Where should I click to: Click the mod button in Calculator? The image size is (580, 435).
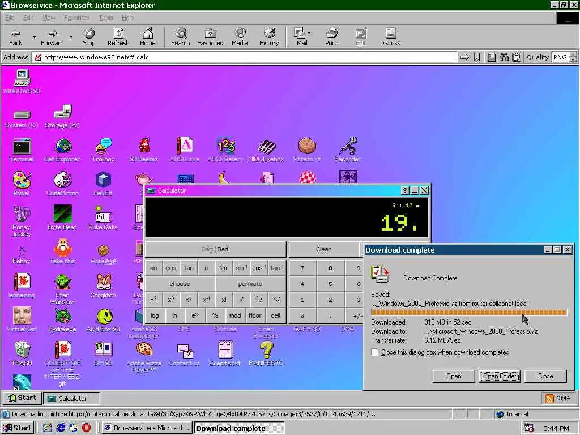(x=235, y=315)
